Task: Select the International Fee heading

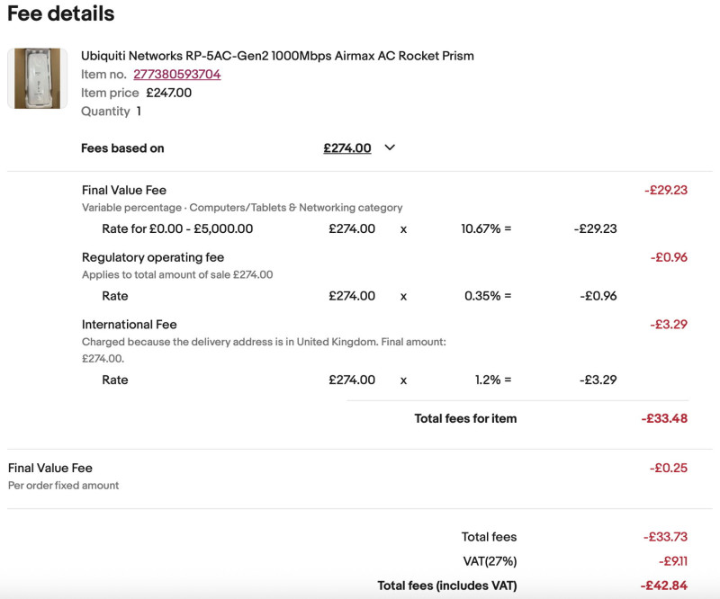Action: point(130,325)
